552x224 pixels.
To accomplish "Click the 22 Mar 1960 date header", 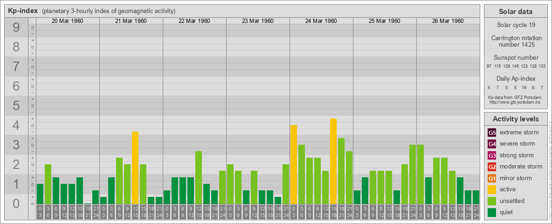I will pos(194,21).
